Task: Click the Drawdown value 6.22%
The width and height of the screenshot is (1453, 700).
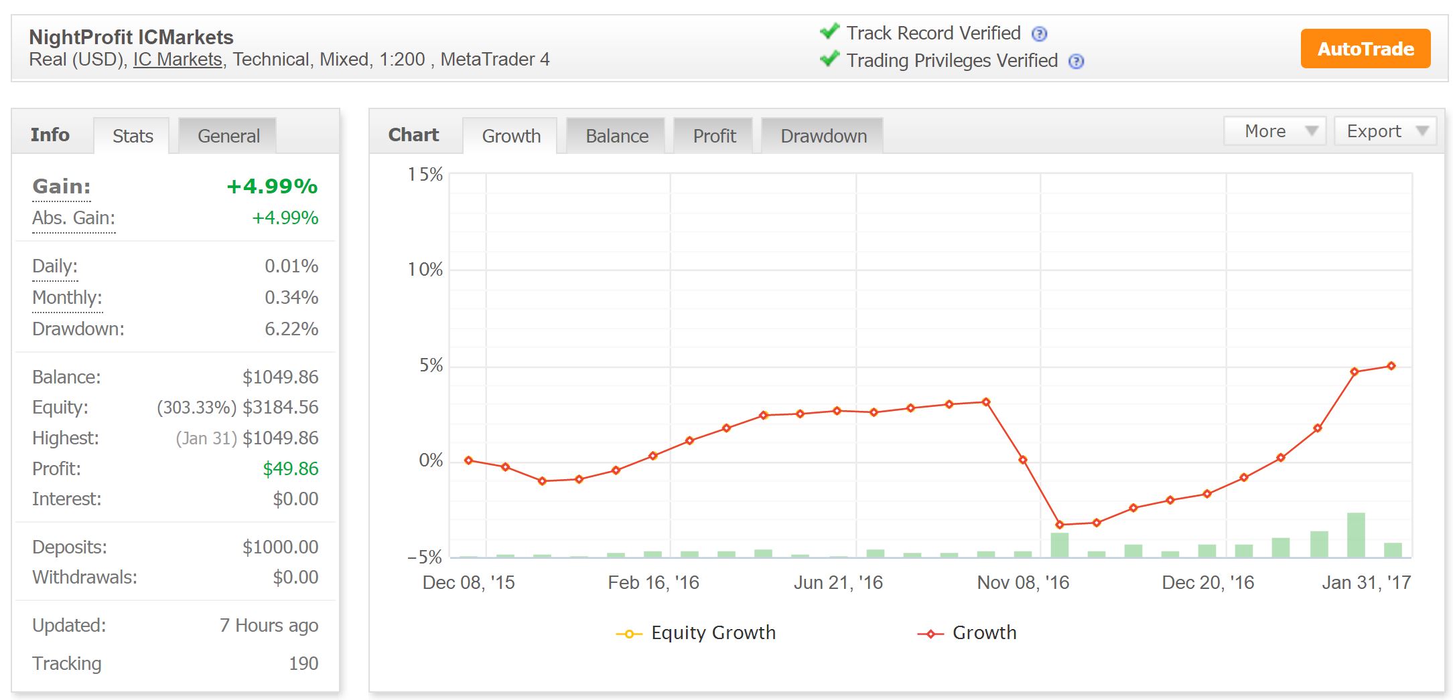Action: 291,329
